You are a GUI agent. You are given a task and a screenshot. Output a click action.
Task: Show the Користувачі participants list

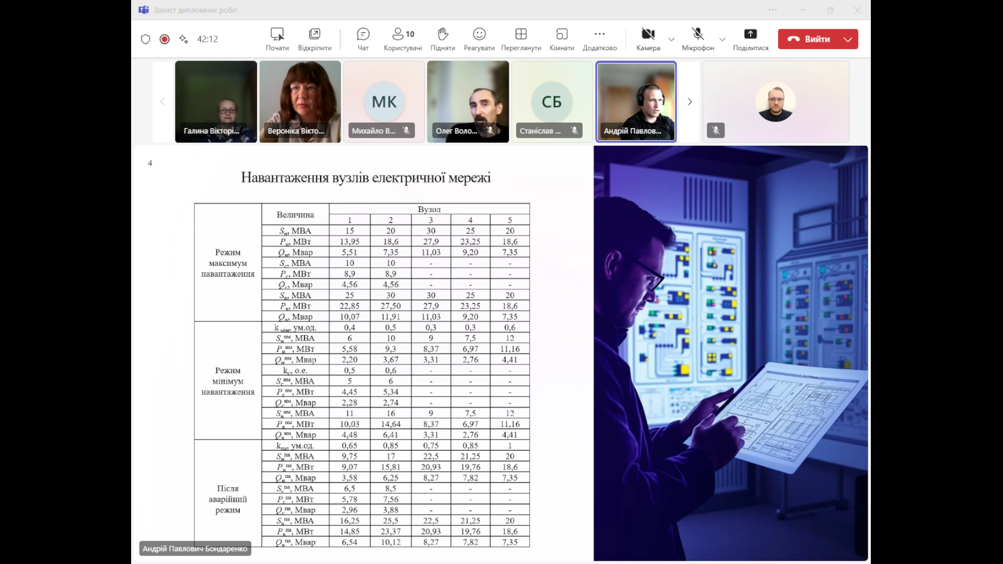(402, 39)
